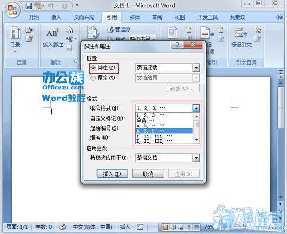Click number format list scroll down arrow

[x=197, y=140]
